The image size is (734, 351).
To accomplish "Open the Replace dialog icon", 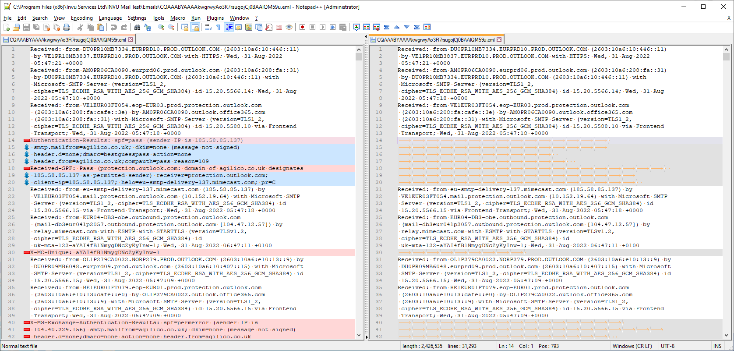I will tap(148, 27).
